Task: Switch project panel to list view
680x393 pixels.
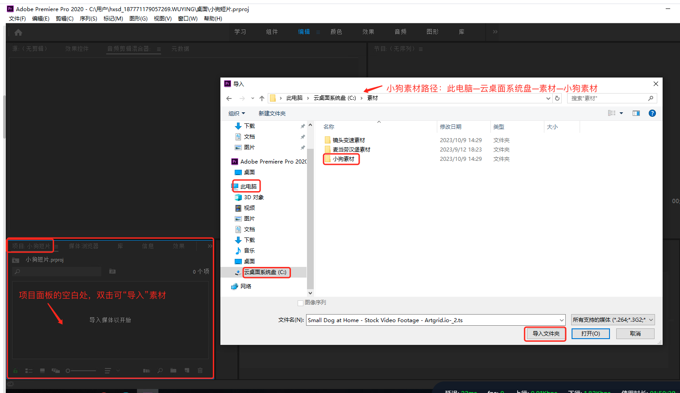Action: (x=29, y=370)
